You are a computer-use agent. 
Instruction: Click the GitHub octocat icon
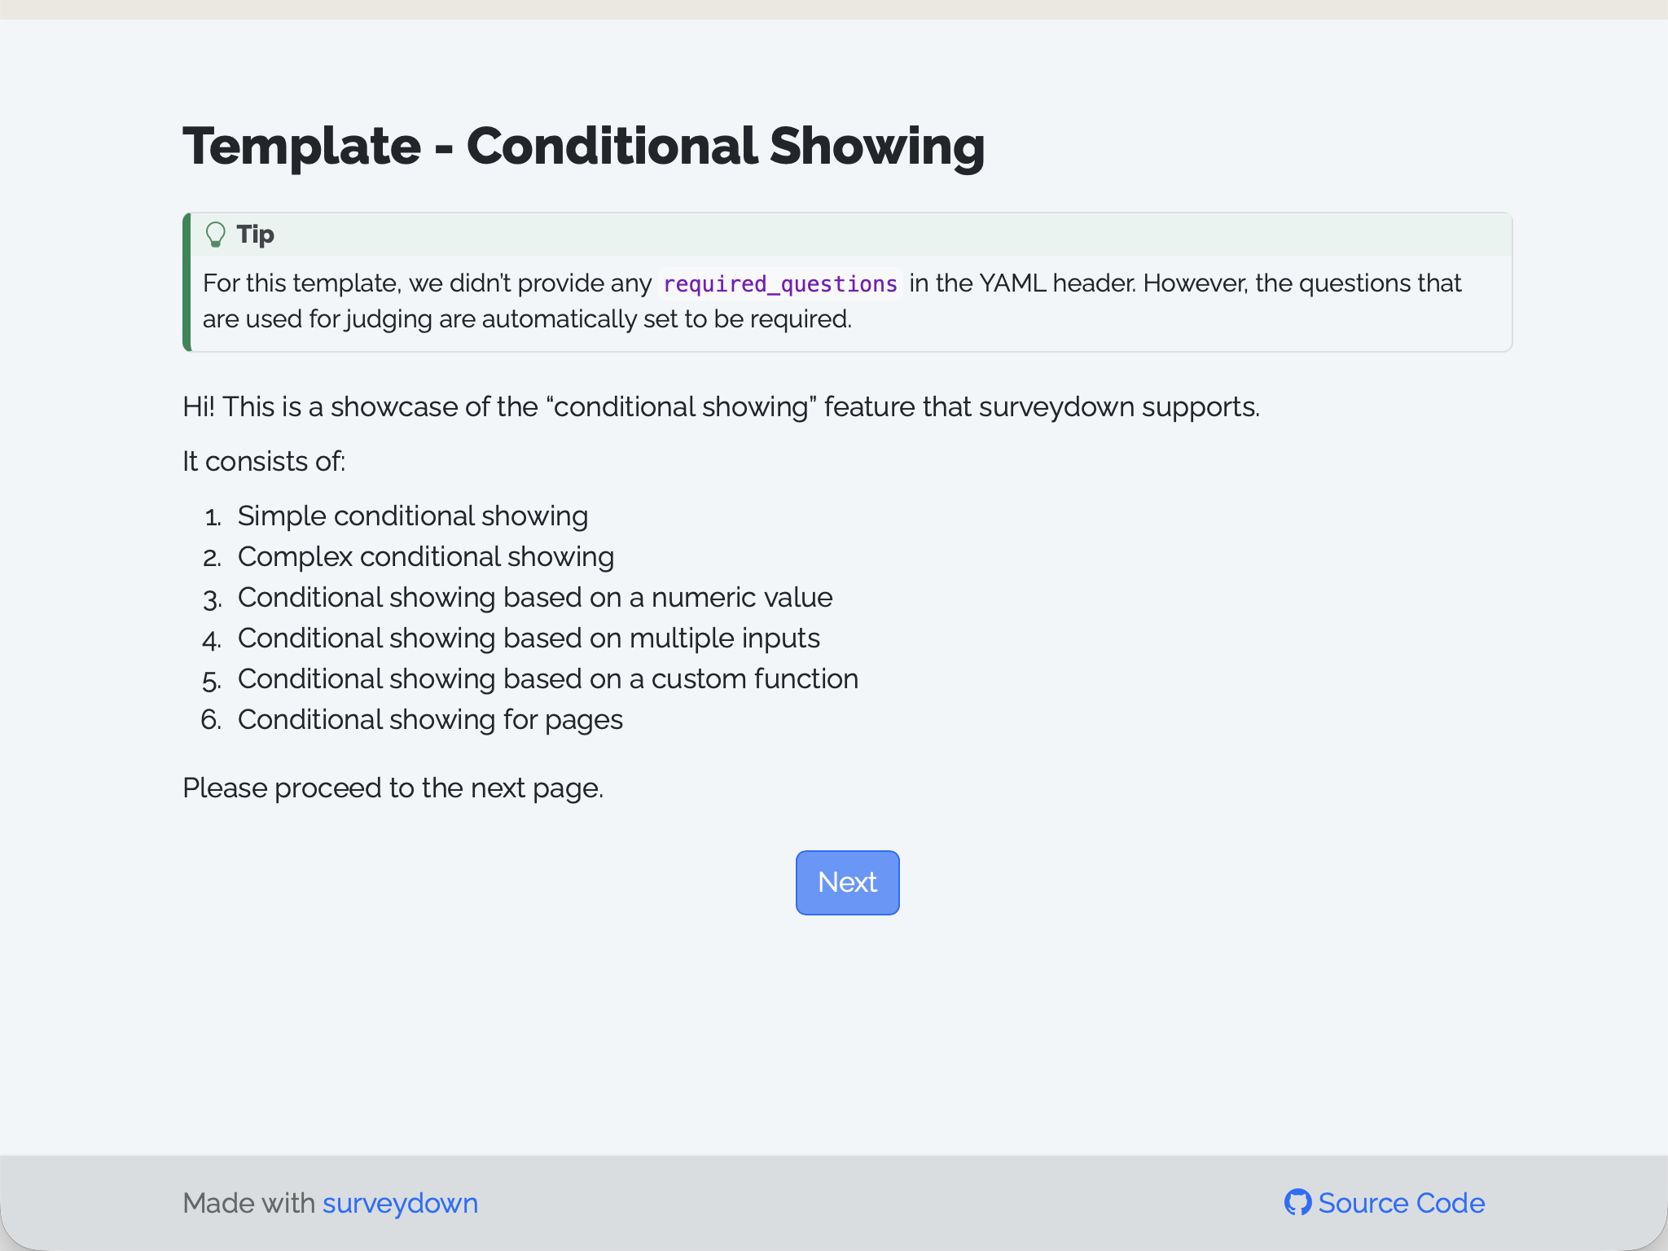1297,1202
